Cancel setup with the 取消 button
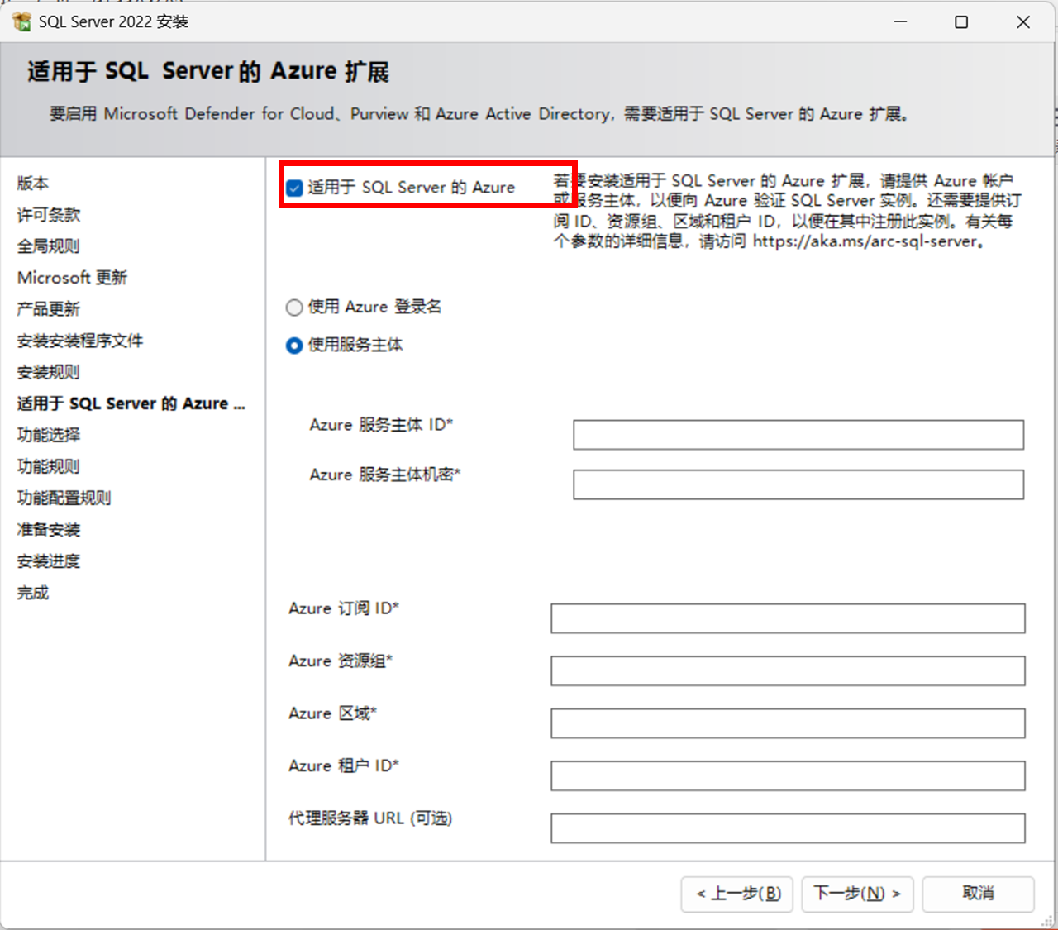Screen dimensions: 1058x930 [978, 894]
